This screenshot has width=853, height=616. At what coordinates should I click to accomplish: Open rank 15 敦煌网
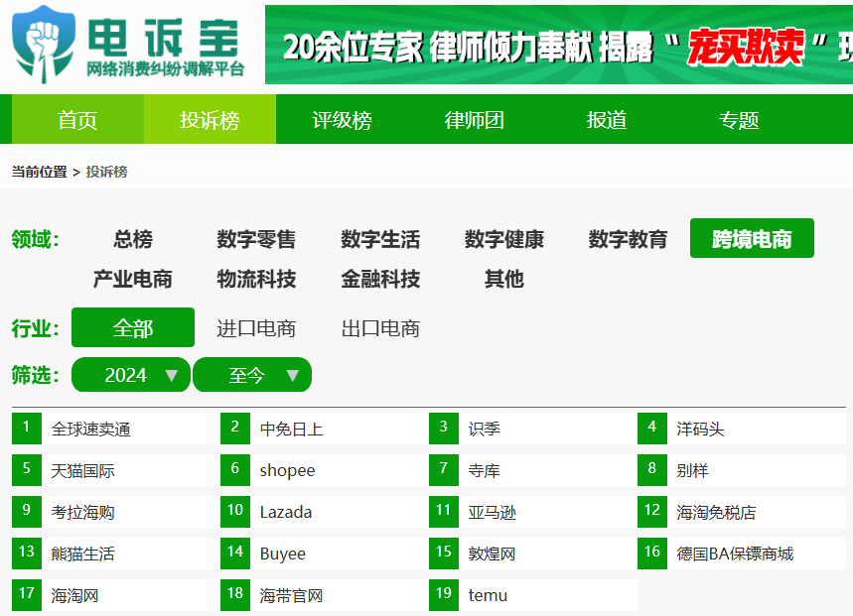point(532,554)
